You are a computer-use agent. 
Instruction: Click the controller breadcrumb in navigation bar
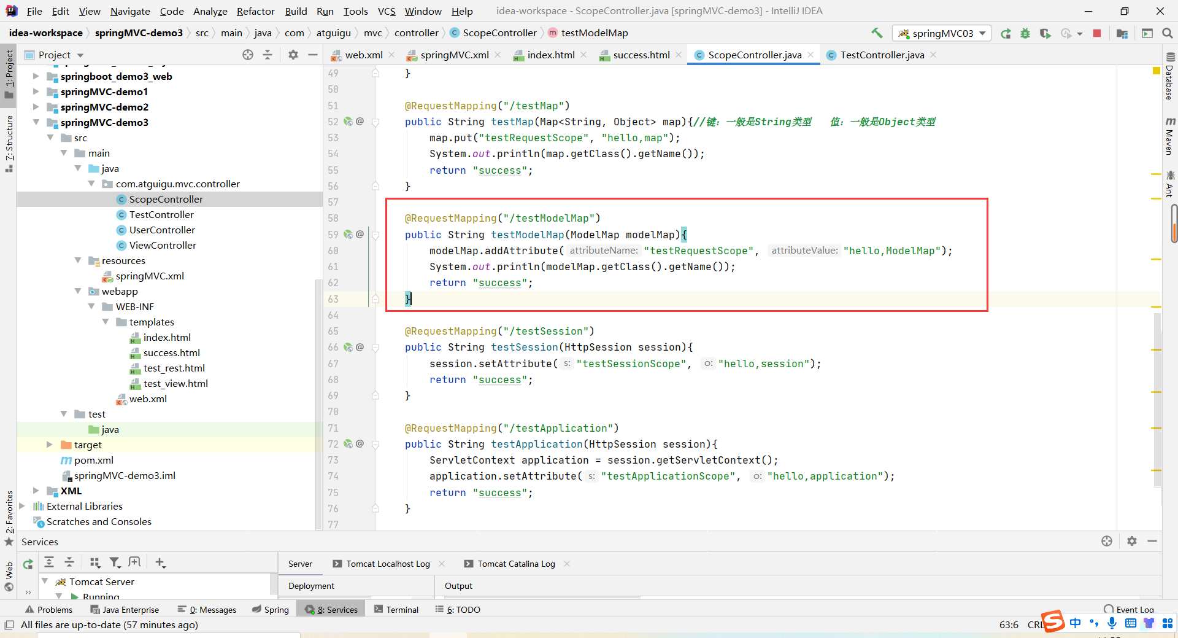416,33
